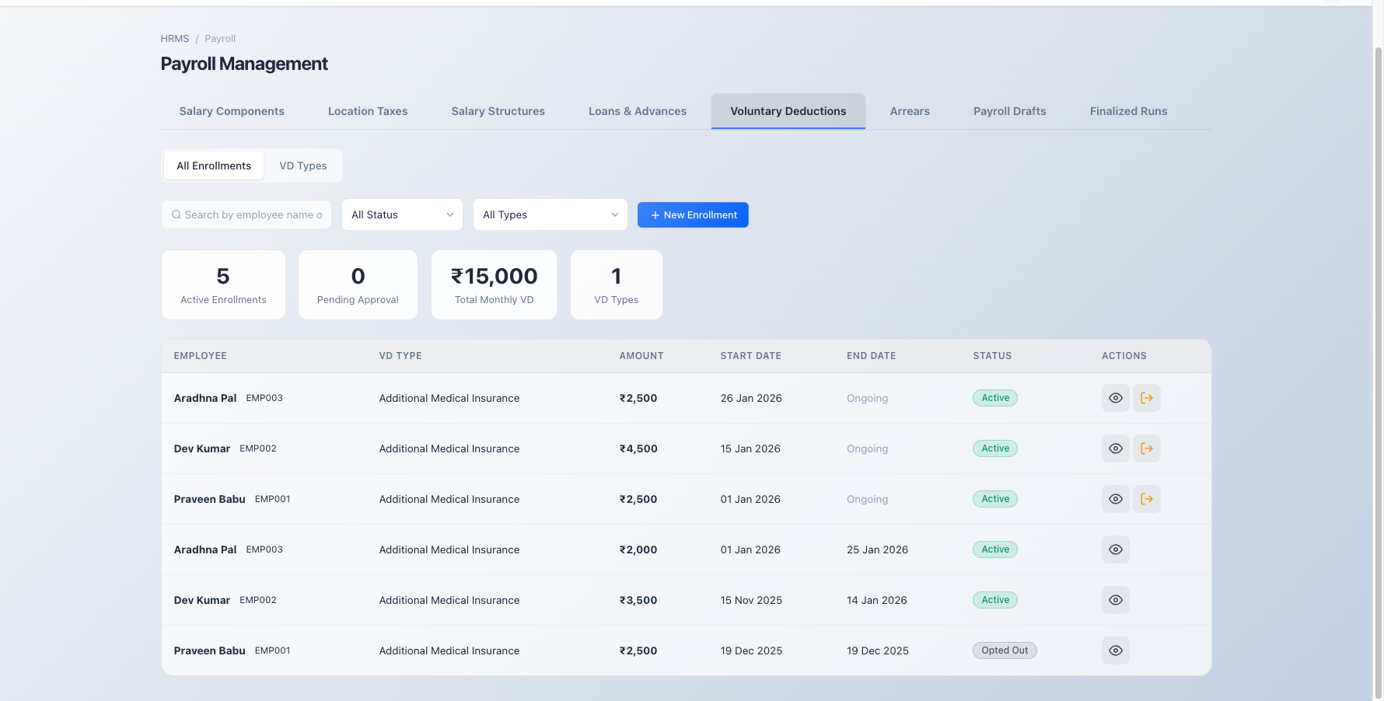Expand the All Types filter dropdown
1384x701 pixels.
pyautogui.click(x=550, y=214)
